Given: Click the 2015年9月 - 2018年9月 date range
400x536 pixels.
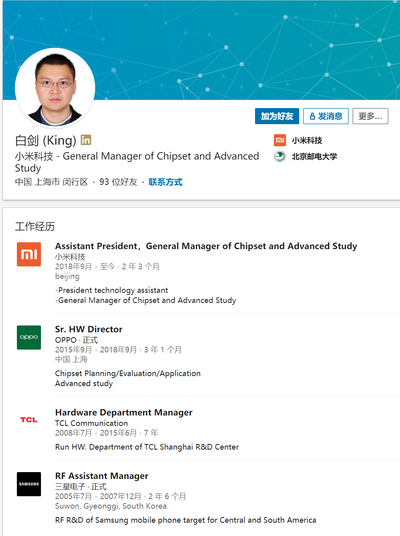Looking at the screenshot, I should (x=96, y=350).
